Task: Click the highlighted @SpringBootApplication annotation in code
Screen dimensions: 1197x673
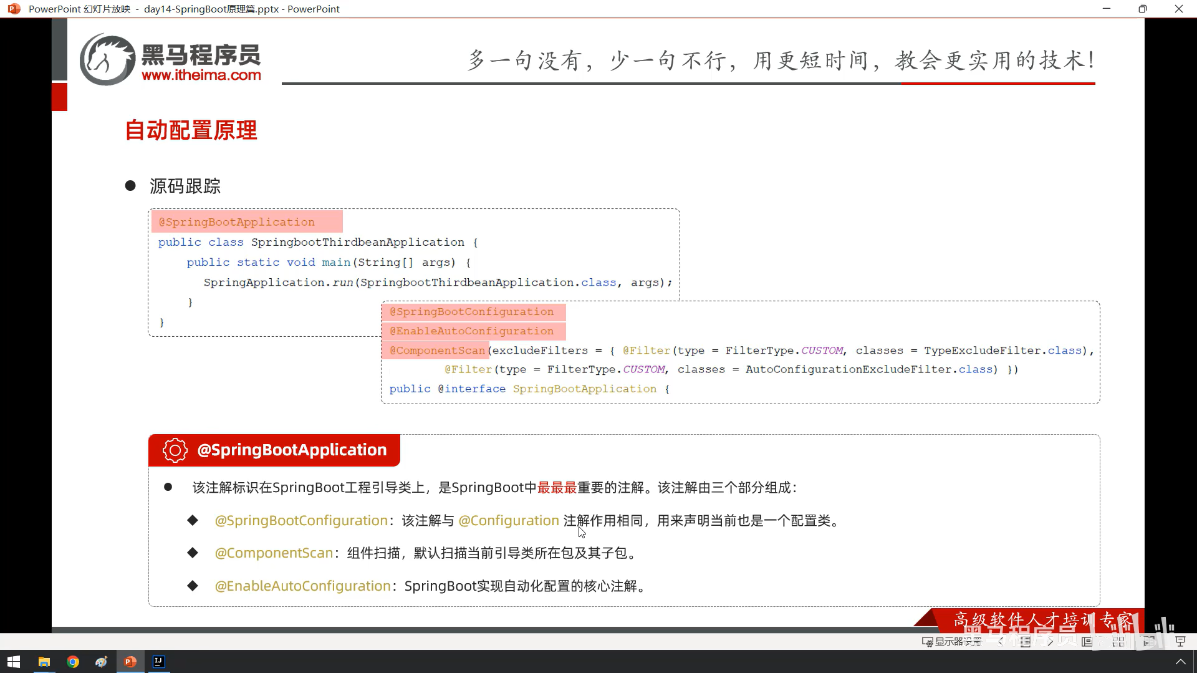Action: [237, 222]
